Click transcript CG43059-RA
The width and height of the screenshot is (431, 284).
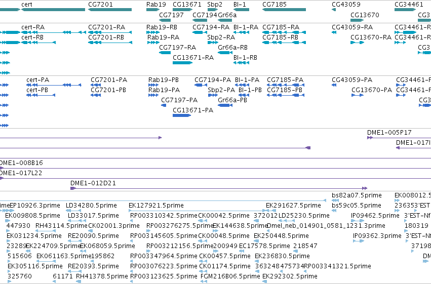[352, 27]
